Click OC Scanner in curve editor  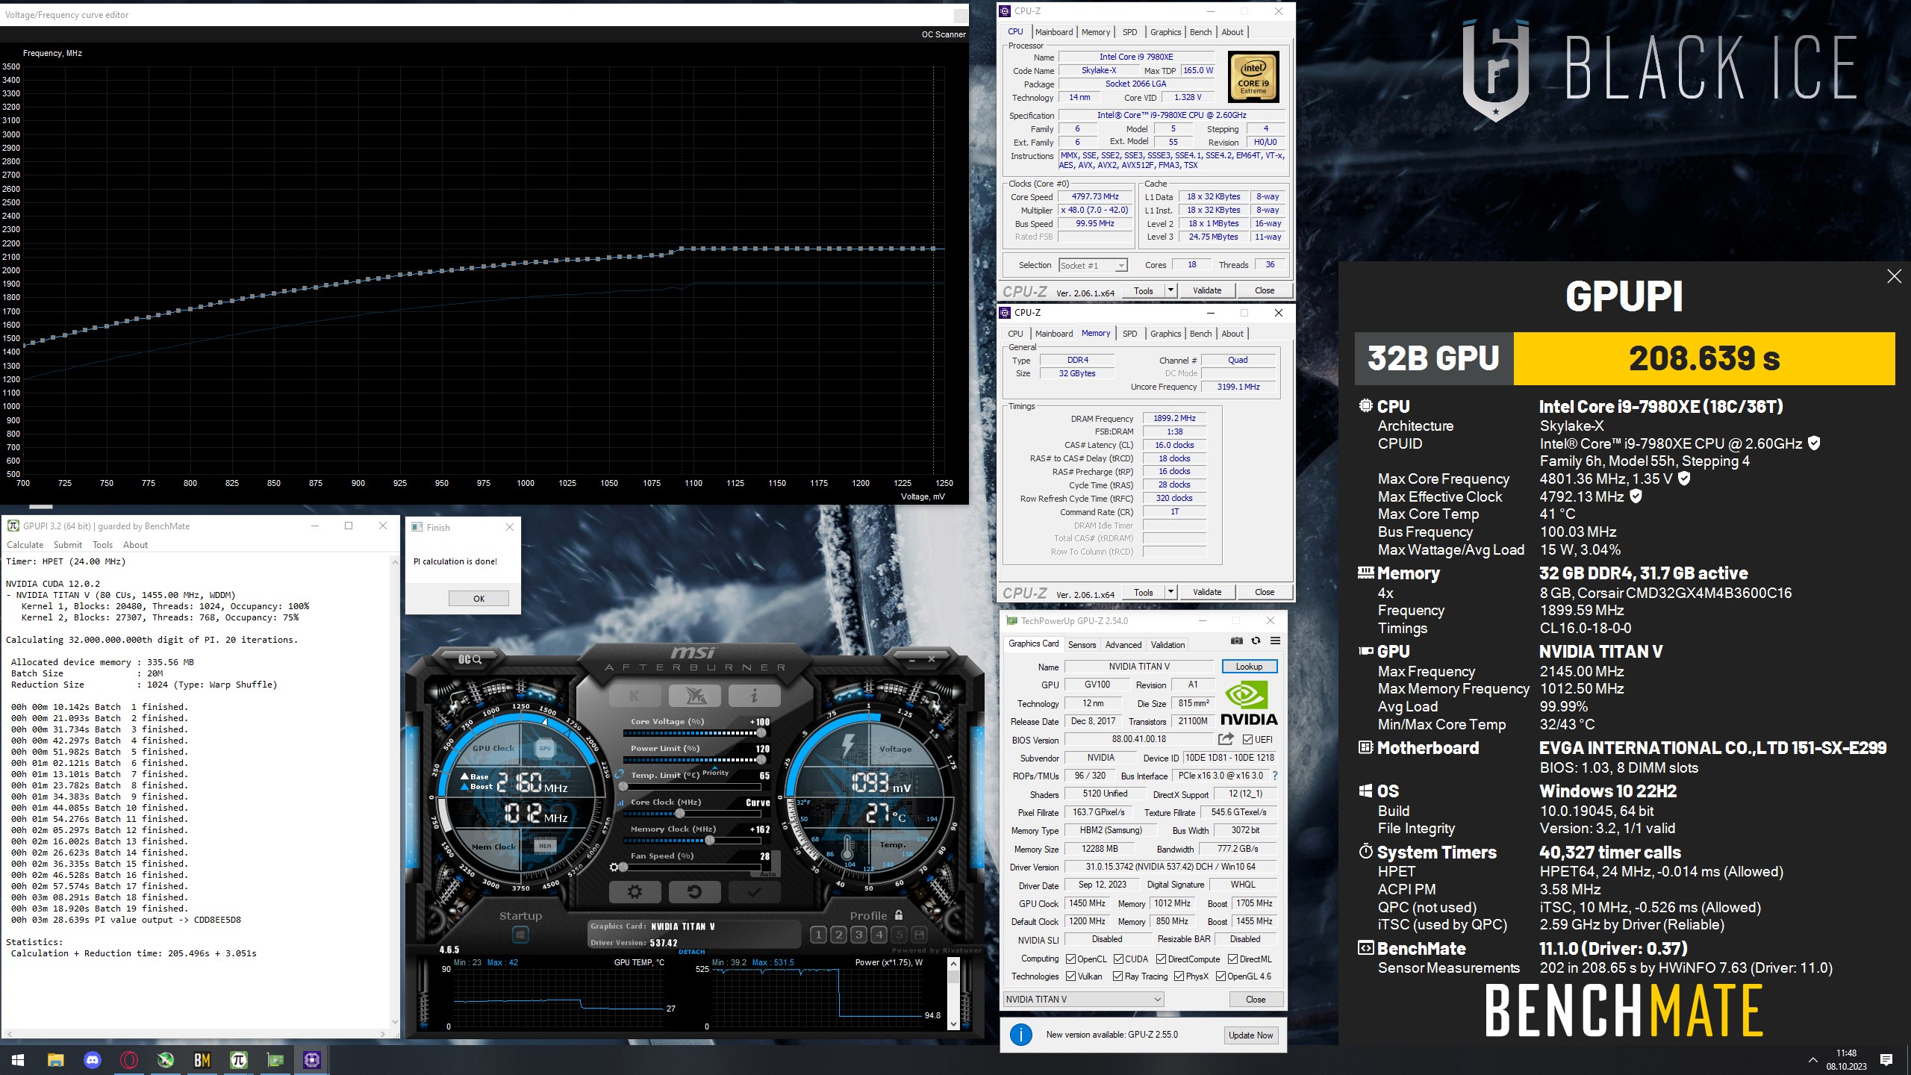[944, 34]
